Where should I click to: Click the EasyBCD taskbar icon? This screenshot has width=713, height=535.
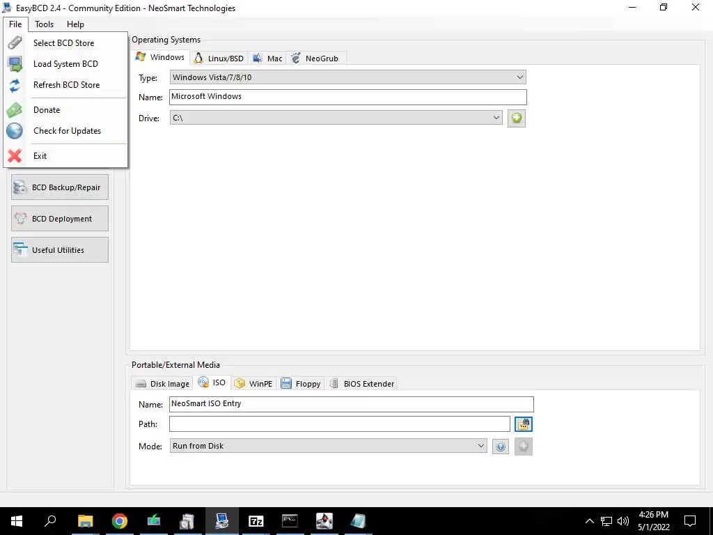pos(222,521)
